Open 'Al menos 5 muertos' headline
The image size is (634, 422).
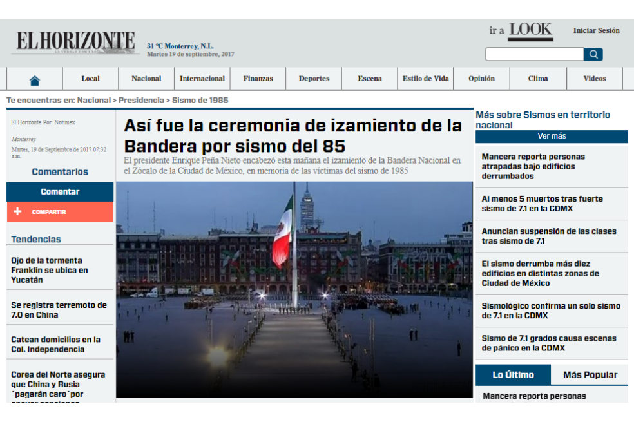point(542,204)
